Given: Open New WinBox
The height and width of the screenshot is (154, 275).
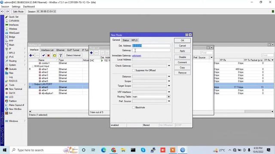Looking at the screenshot, I should (x=15, y=109).
